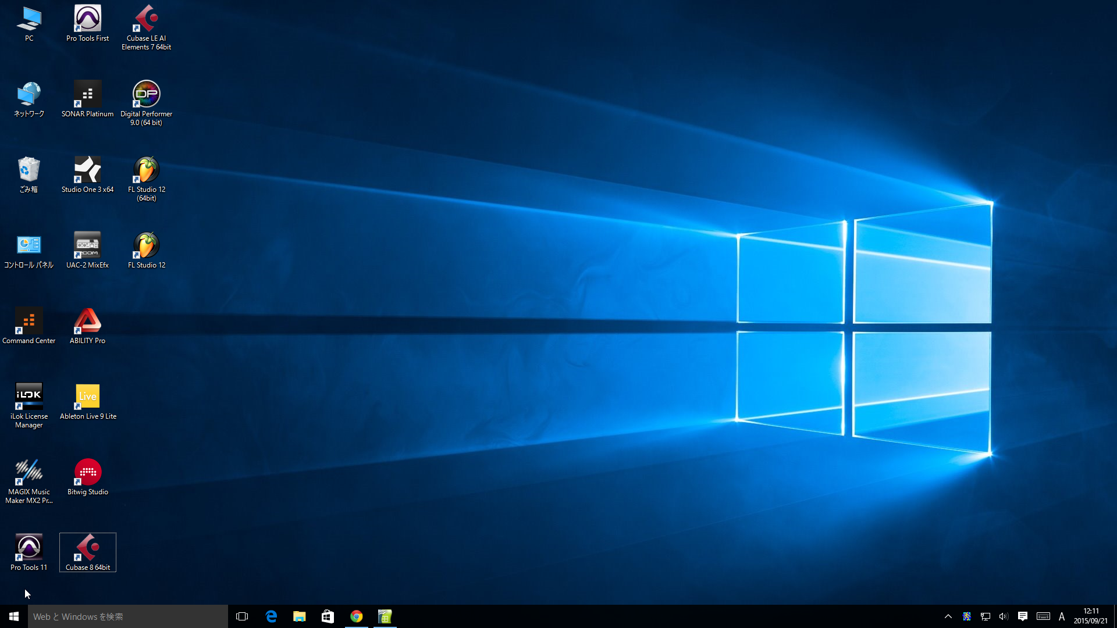Select the ネットワーク desktop icon
Viewport: 1117px width, 628px height.
tap(29, 99)
